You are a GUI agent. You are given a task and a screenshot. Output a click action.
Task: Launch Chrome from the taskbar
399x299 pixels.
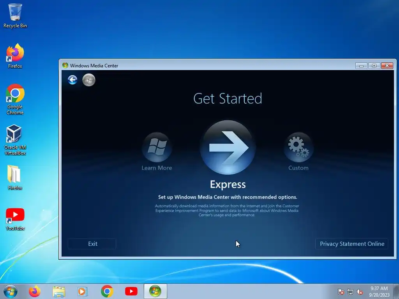[x=107, y=291]
